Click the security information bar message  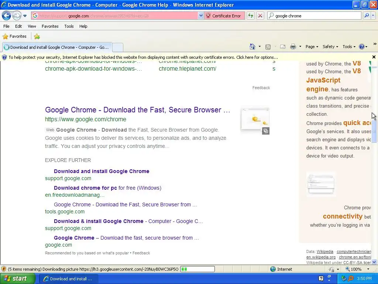pyautogui.click(x=143, y=57)
